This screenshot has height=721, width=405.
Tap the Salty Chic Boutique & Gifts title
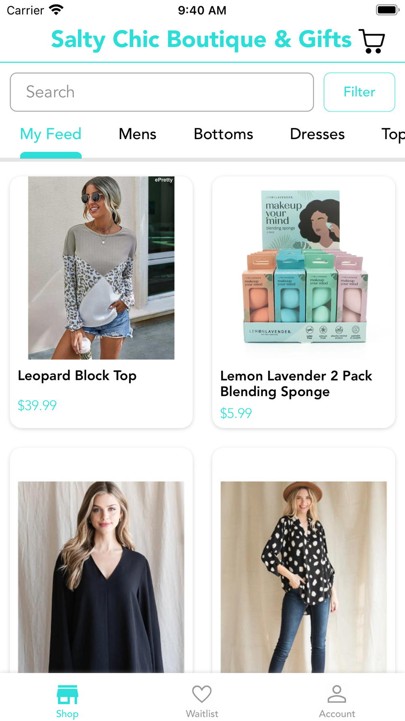pyautogui.click(x=201, y=39)
